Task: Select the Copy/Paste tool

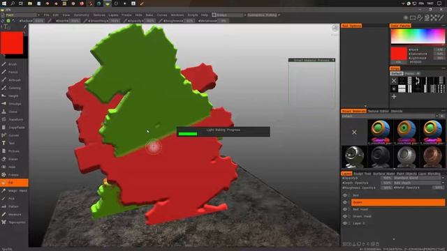Action: pyautogui.click(x=14, y=128)
